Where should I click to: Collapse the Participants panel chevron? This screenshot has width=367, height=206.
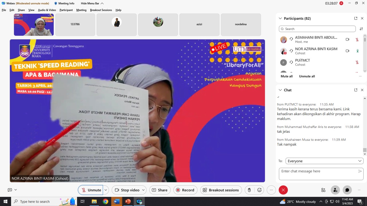click(280, 18)
